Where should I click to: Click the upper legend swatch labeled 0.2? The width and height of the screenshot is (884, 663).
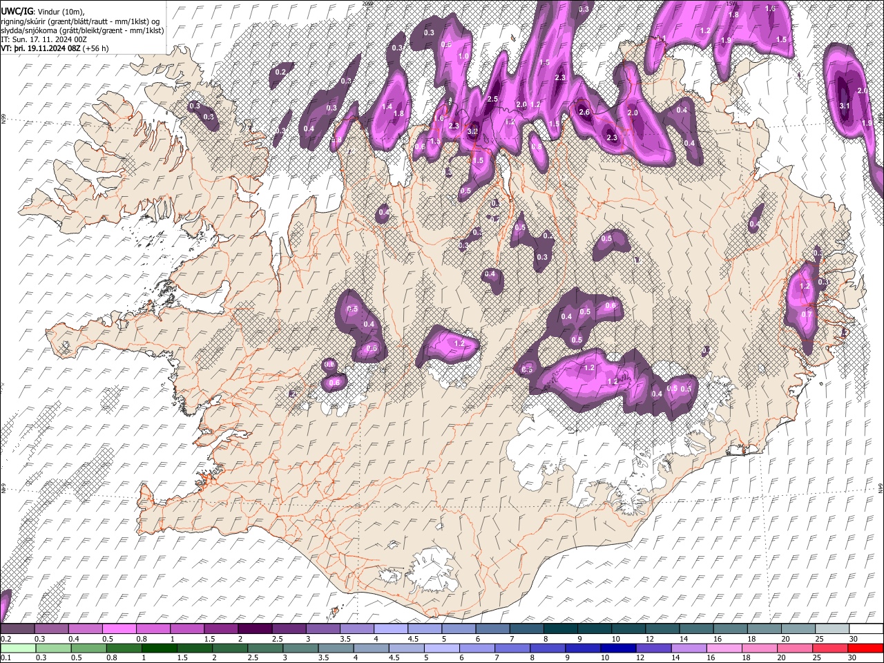[17, 629]
